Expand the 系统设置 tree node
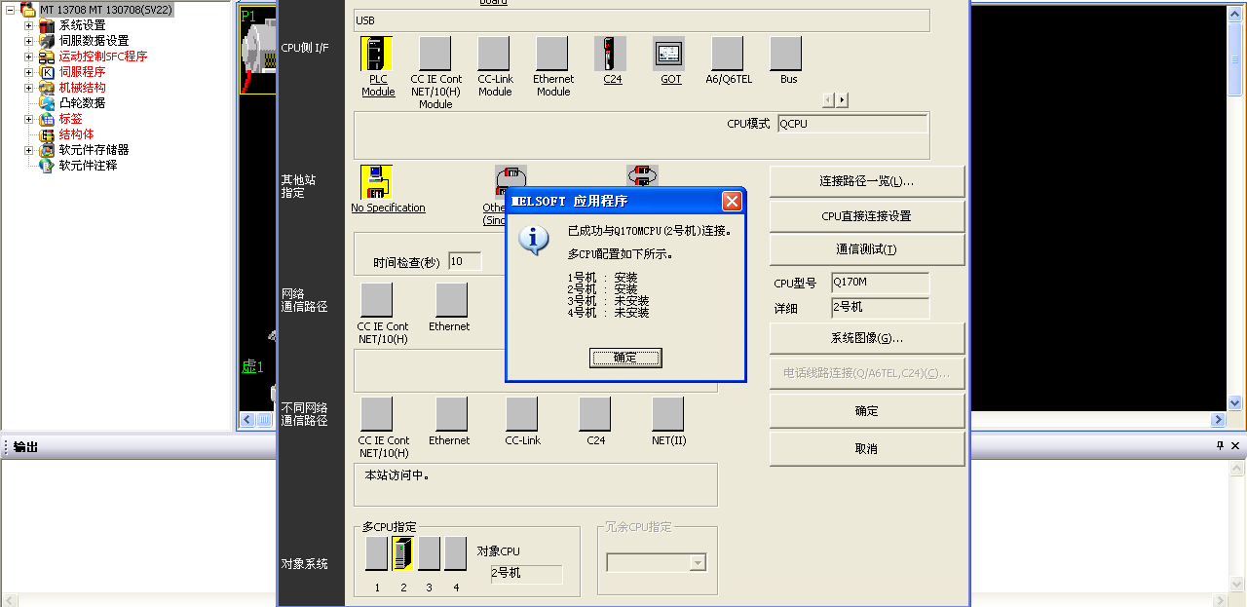 pos(29,25)
